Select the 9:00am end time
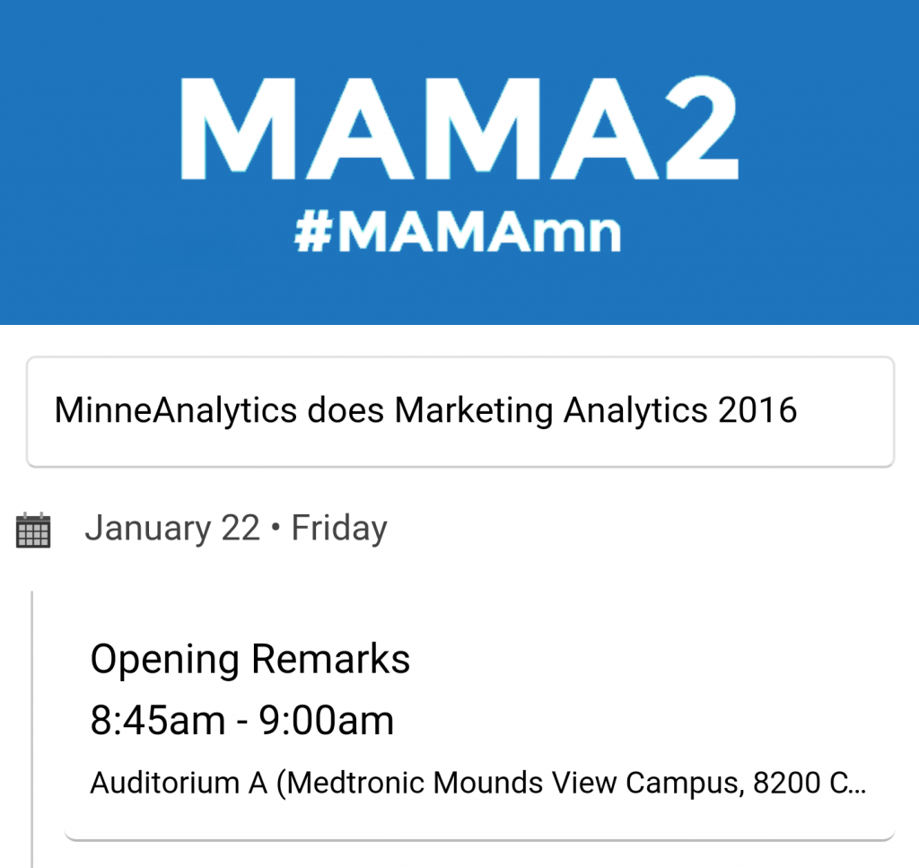The image size is (919, 868). [x=327, y=720]
